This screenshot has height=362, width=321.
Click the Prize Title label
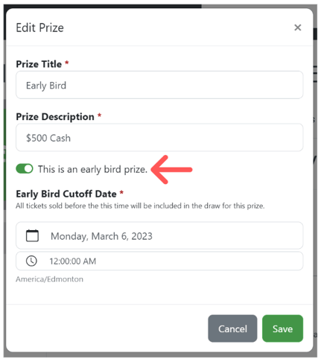point(39,64)
